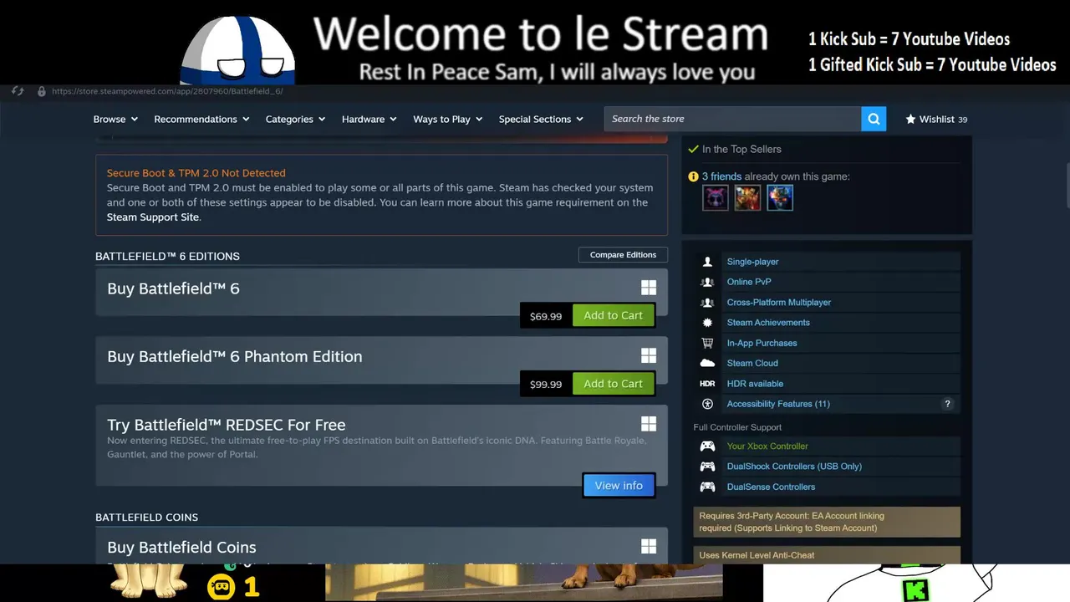This screenshot has height=602, width=1070.
Task: Click the Windows icon on REDSEC row
Action: coord(649,424)
